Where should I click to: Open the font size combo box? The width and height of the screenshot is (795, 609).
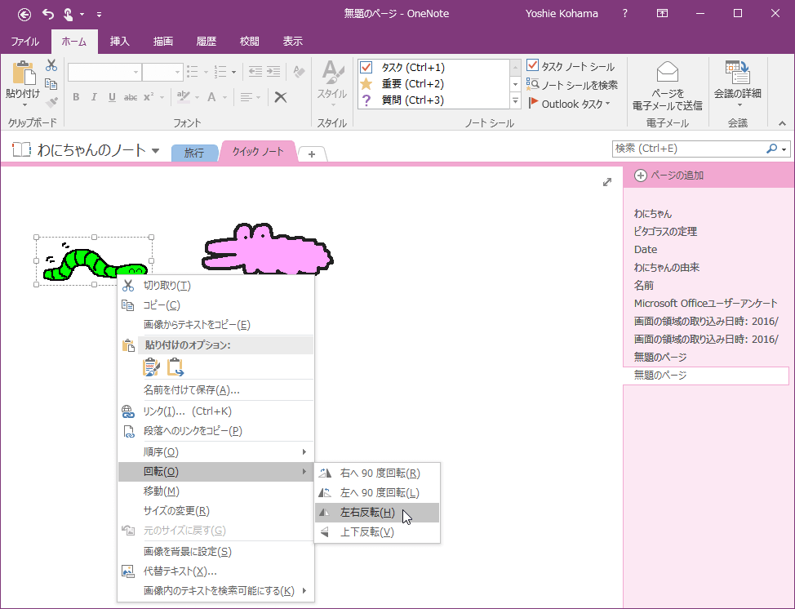(x=162, y=72)
